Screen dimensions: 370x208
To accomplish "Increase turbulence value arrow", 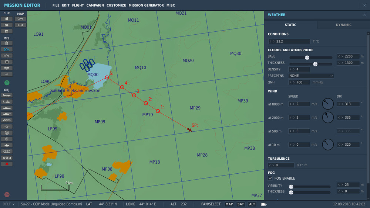I will tap(273, 165).
